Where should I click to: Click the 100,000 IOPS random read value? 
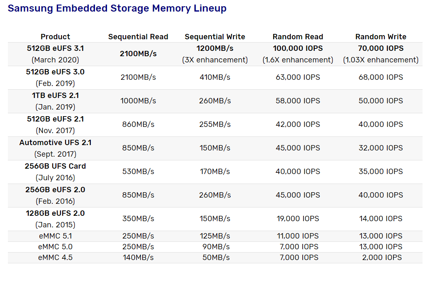[x=298, y=48]
